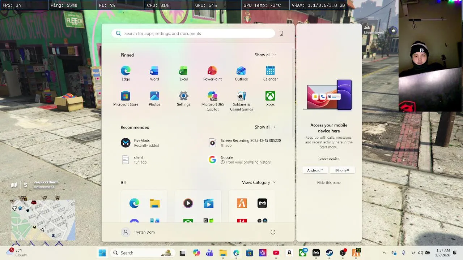Switch to FiveM on the taskbar
Viewport: 463px width, 260px height.
[356, 252]
